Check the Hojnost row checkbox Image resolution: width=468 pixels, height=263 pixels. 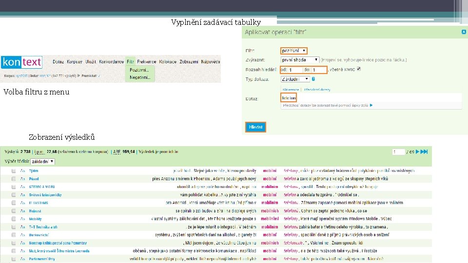click(14, 211)
